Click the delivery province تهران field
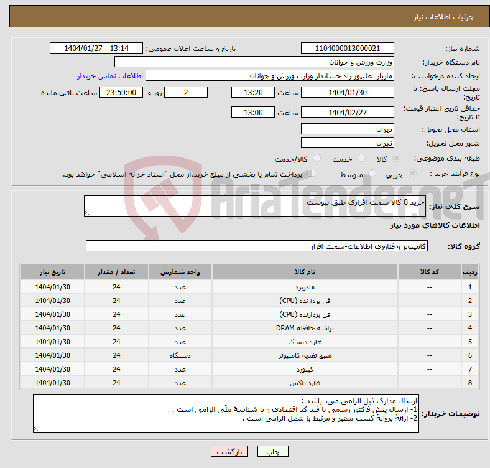 tap(347, 129)
